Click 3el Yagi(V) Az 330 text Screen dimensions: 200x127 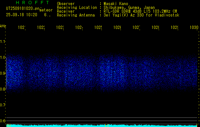click(141, 15)
